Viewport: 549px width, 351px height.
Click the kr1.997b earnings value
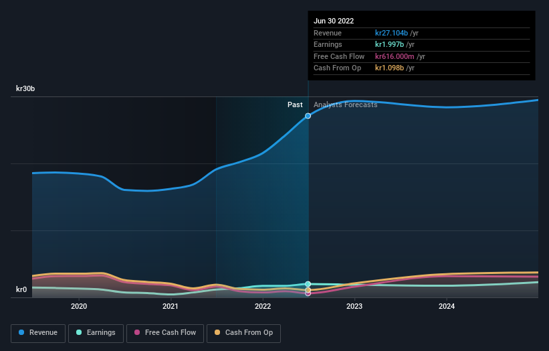click(389, 44)
